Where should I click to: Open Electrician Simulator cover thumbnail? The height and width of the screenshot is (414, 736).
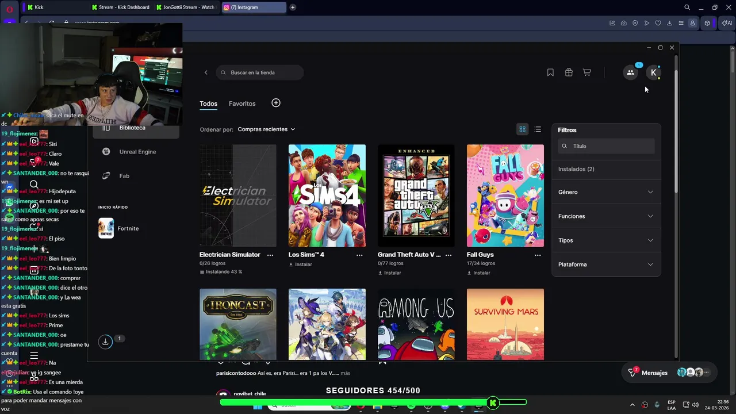tap(238, 195)
